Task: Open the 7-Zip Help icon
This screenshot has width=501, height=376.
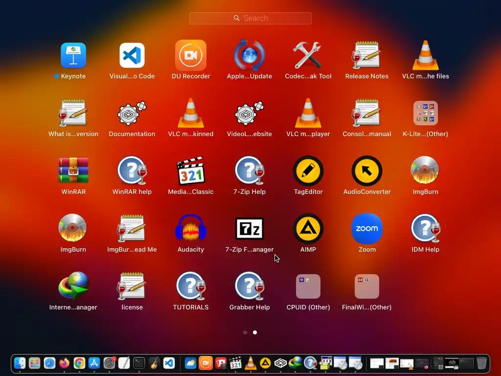Action: click(x=249, y=171)
